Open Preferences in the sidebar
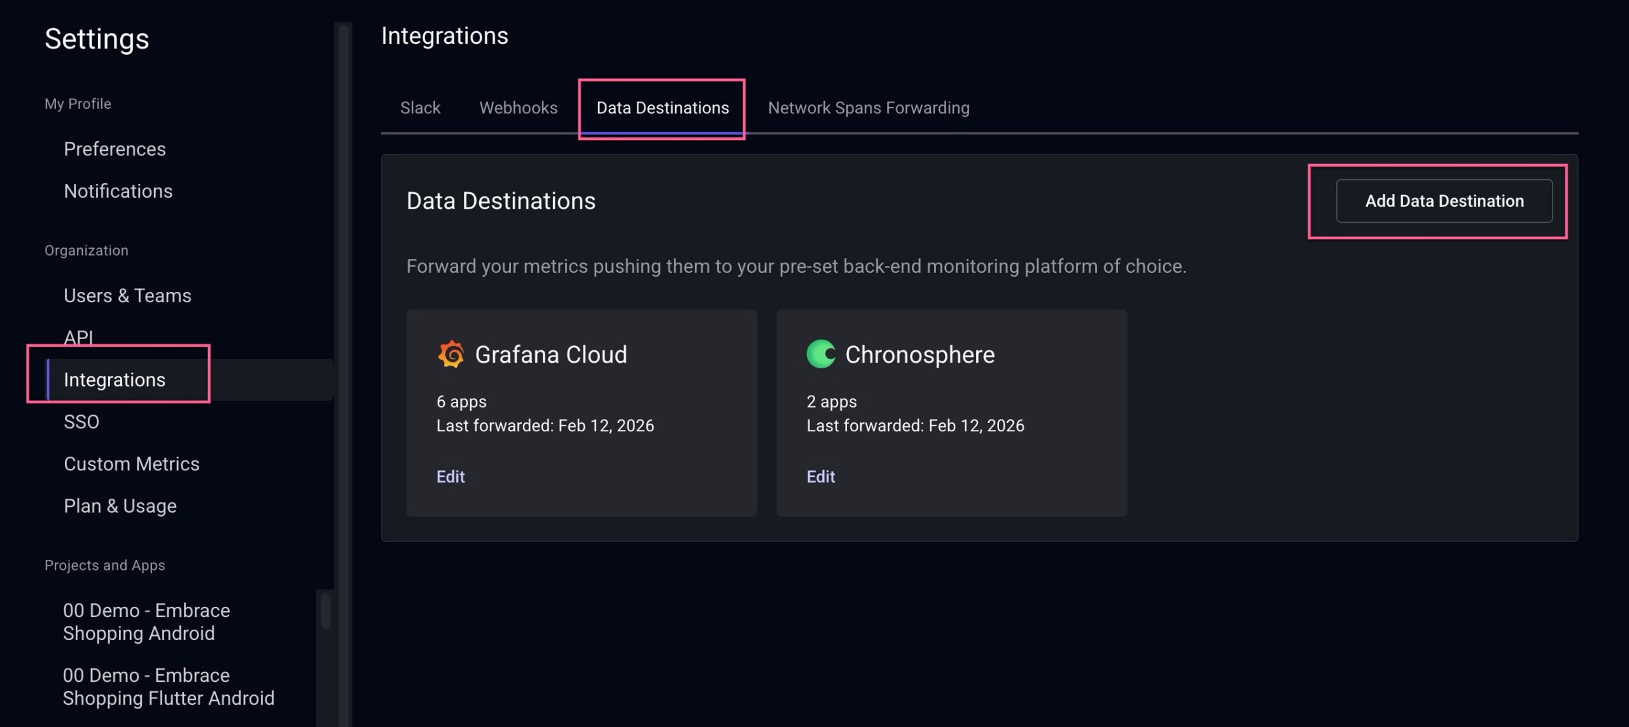The image size is (1629, 727). point(115,148)
